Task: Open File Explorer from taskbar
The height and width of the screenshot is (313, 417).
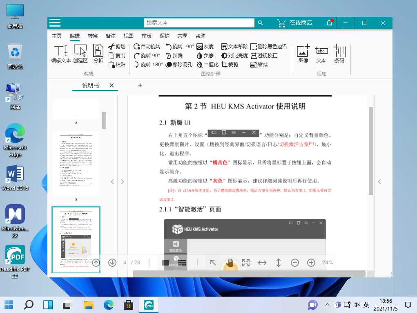Action: coord(89,305)
